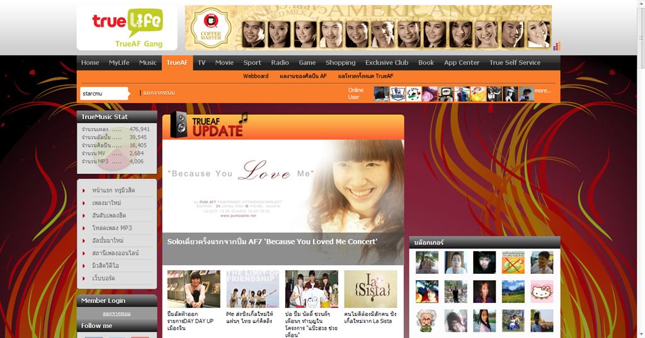Image resolution: width=645 pixels, height=338 pixels.
Task: Open the Movie menu item
Action: tap(224, 63)
